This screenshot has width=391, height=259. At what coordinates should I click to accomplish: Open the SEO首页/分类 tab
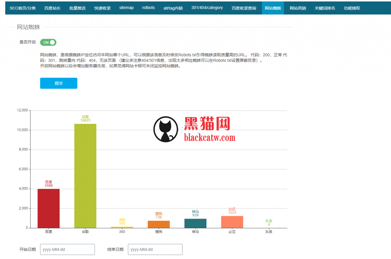[23, 8]
